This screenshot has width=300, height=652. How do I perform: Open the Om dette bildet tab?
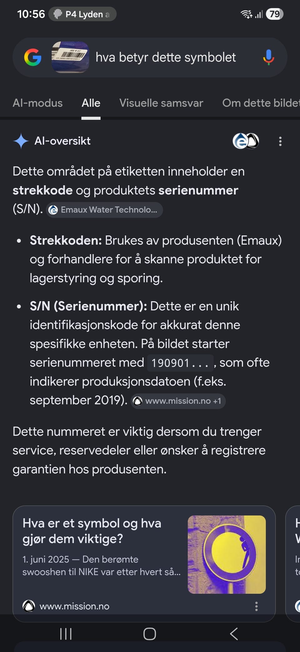pos(261,103)
